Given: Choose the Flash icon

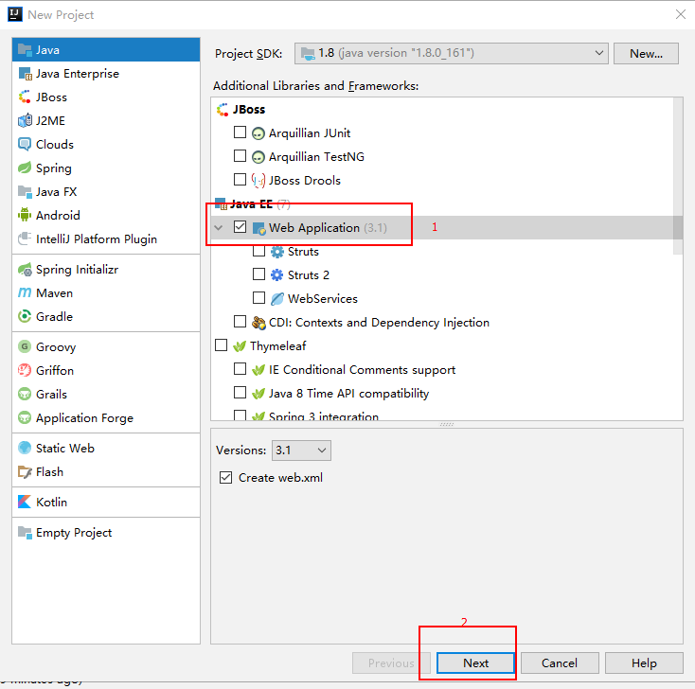Looking at the screenshot, I should [x=25, y=471].
